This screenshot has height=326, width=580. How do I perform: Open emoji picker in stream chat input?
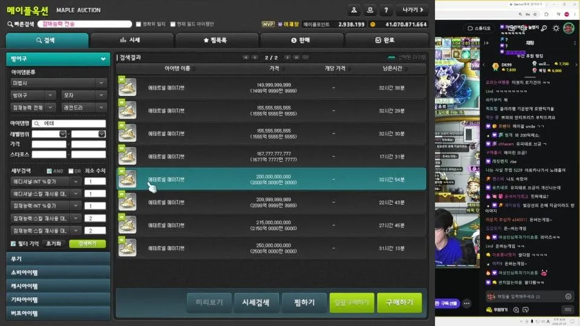coord(569,296)
